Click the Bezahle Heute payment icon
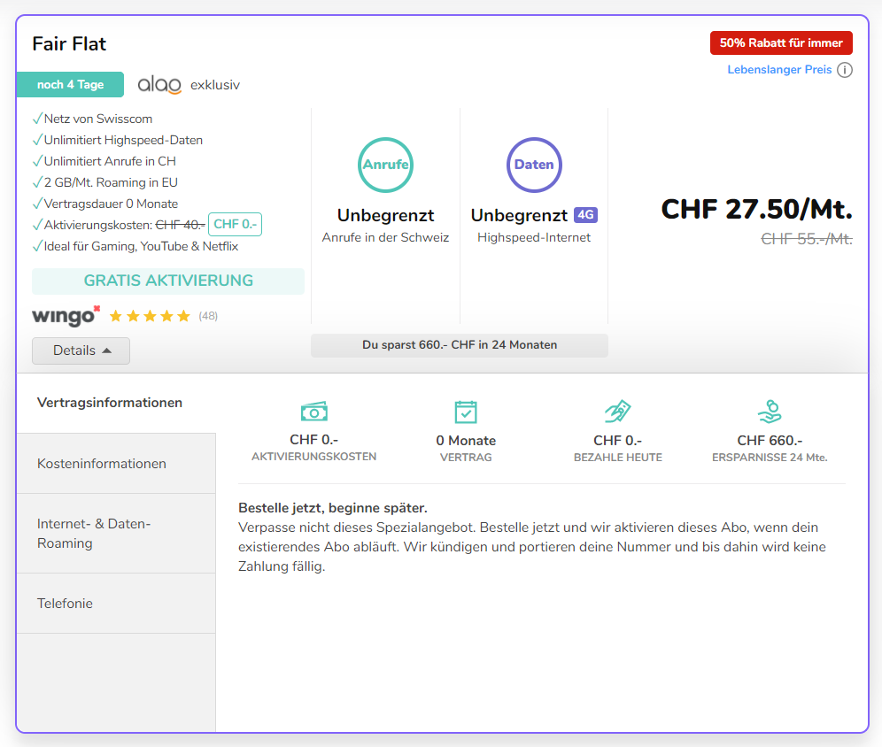Screen dimensions: 882x747 click(x=617, y=412)
